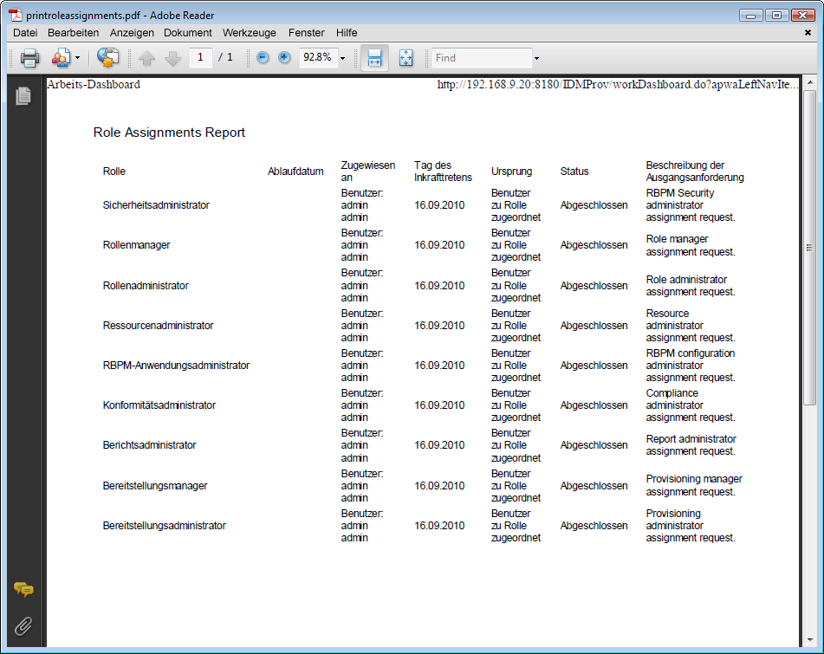Click in the Find search box
The height and width of the screenshot is (654, 824).
[481, 58]
